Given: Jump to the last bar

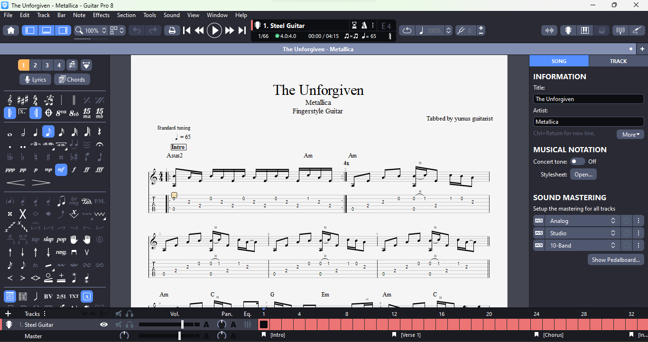Looking at the screenshot, I should [x=242, y=30].
